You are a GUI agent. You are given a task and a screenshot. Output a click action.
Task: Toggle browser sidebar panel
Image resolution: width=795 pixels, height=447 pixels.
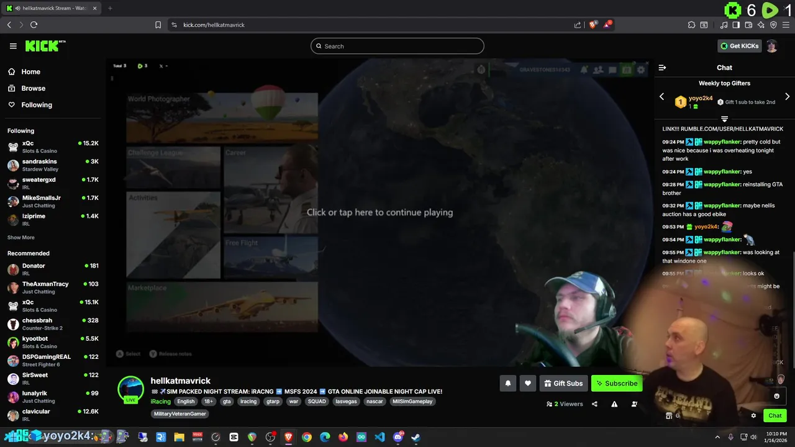[736, 25]
